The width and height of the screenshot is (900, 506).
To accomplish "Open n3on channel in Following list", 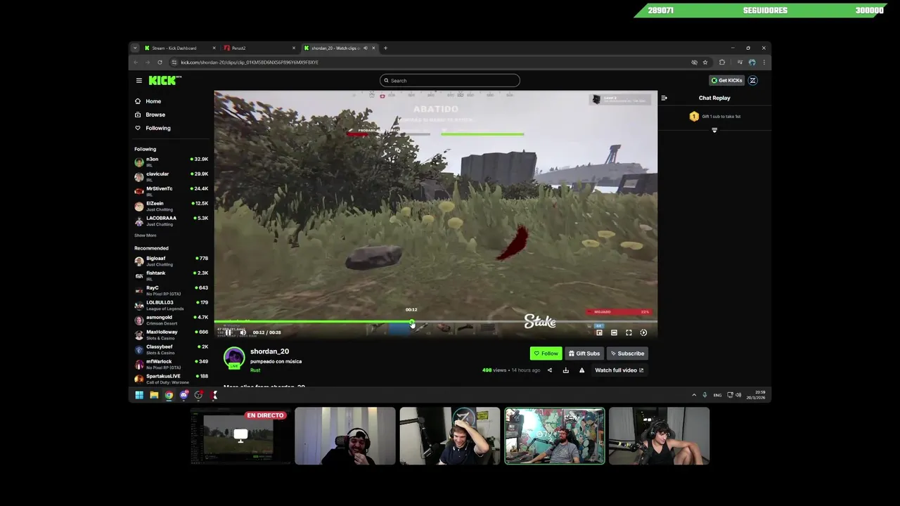I will (x=172, y=162).
